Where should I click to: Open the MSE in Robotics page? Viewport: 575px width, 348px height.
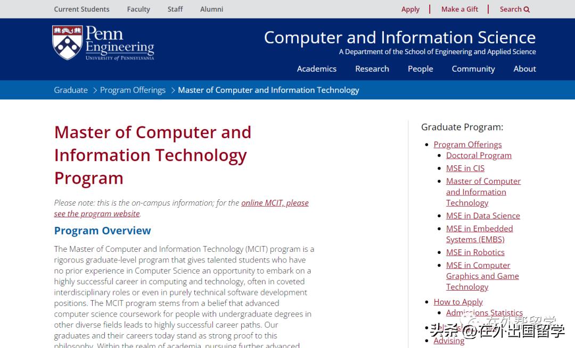[x=475, y=252]
